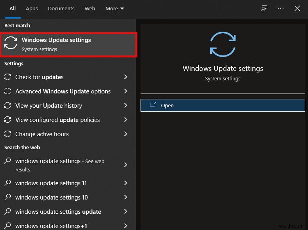The width and height of the screenshot is (308, 230).
Task: Click the sync icon beside Best match result
Action: click(11, 43)
